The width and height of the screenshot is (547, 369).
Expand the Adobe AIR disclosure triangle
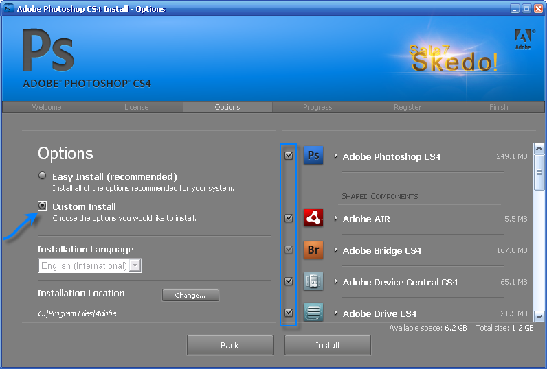tap(335, 218)
